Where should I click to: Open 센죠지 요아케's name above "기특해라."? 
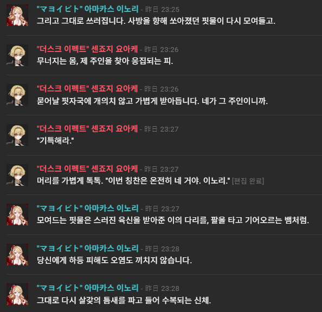tap(87, 129)
